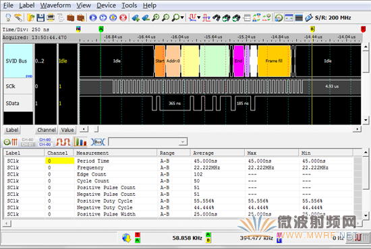This screenshot has height=249, width=371.
Task: Click the Bus decode icon
Action: pos(98,142)
